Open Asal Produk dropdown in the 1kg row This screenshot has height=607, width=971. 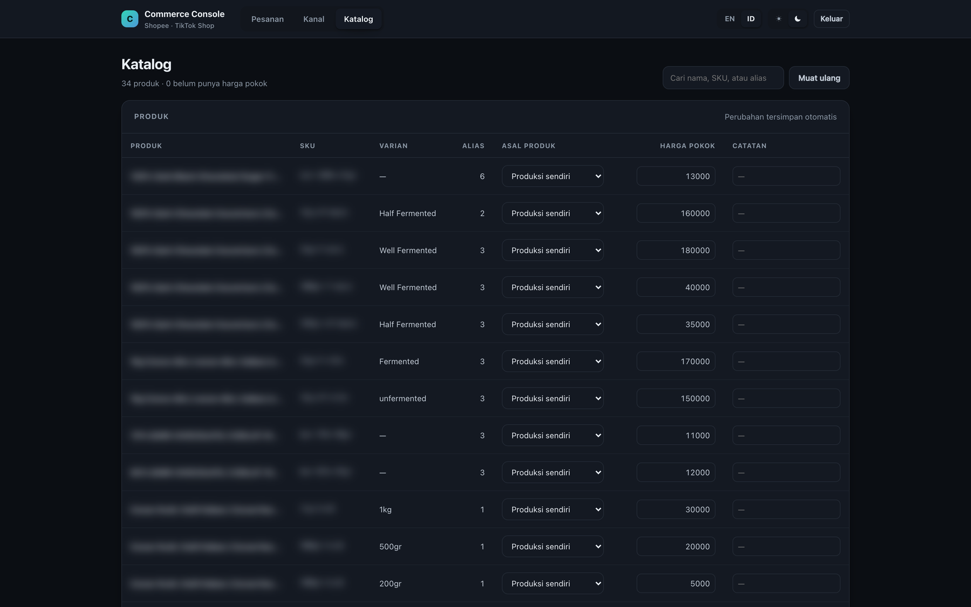[x=552, y=509]
